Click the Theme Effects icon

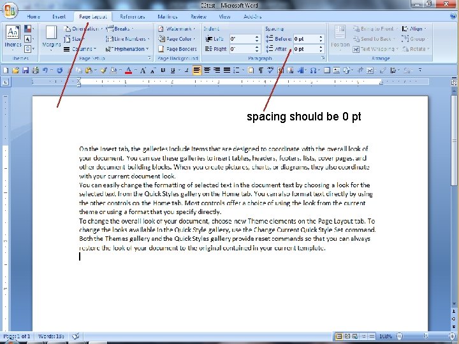click(28, 48)
